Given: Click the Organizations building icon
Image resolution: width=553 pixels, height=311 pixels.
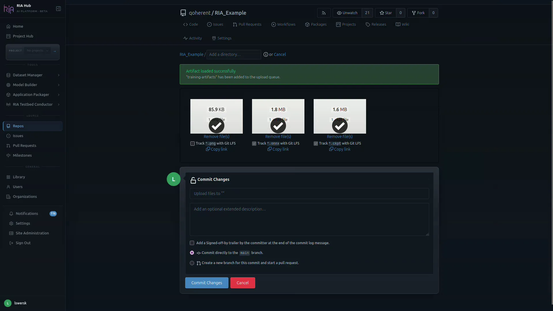Looking at the screenshot, I should point(8,197).
